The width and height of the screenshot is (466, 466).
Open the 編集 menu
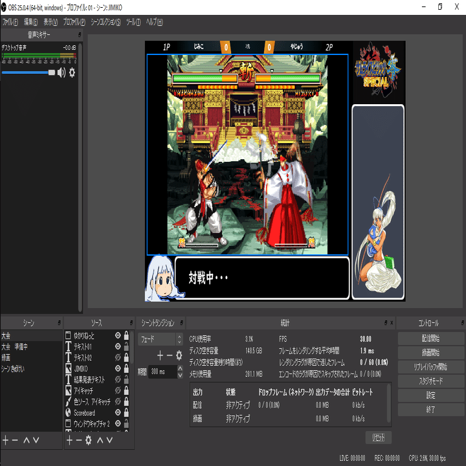pos(30,22)
